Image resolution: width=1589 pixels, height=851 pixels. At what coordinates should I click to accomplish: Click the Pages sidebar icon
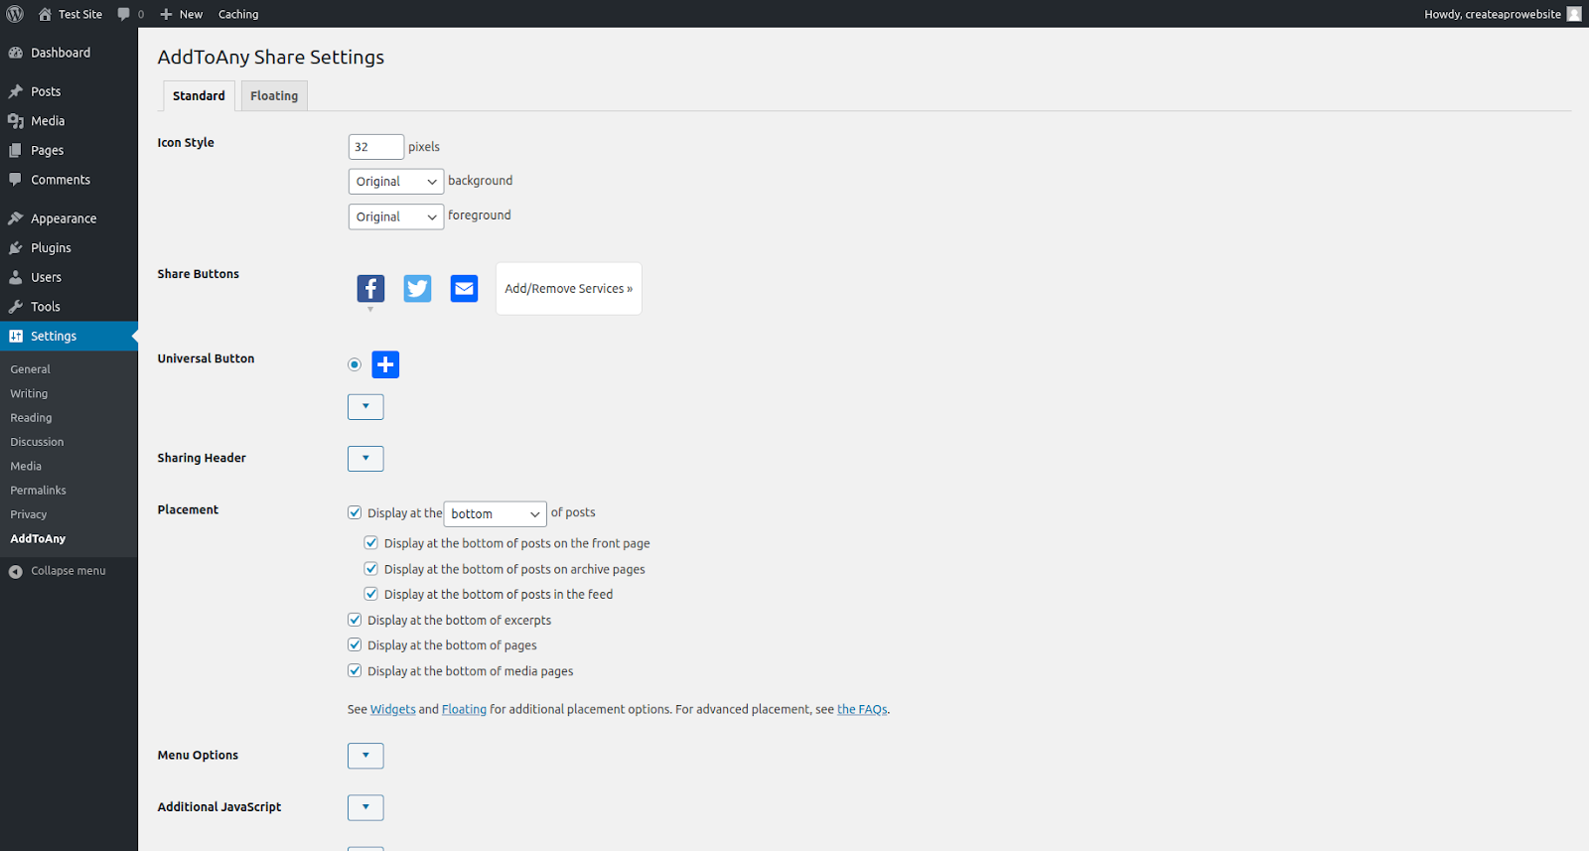click(x=16, y=150)
